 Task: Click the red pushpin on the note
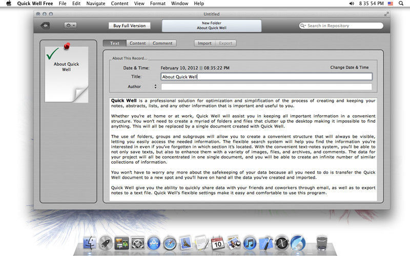pyautogui.click(x=67, y=46)
